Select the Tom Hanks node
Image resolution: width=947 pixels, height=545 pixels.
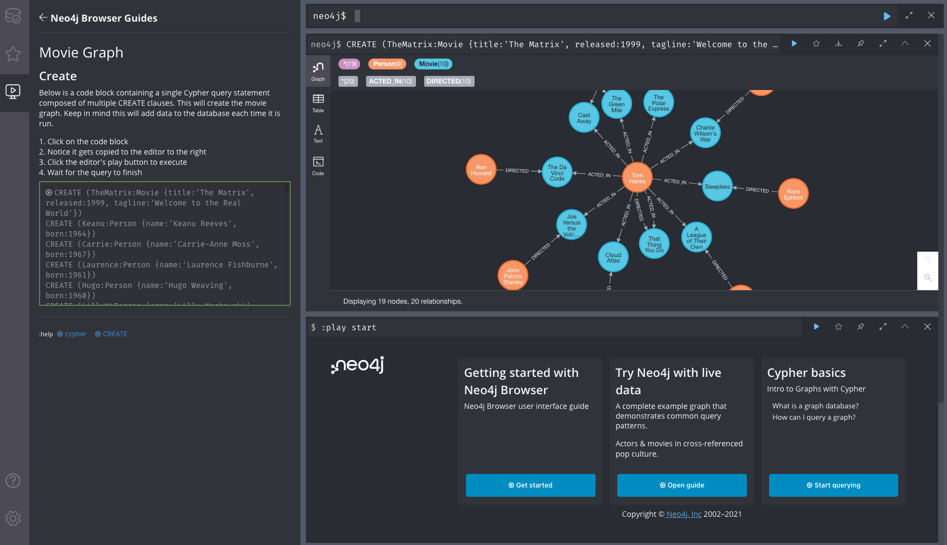[x=637, y=178]
